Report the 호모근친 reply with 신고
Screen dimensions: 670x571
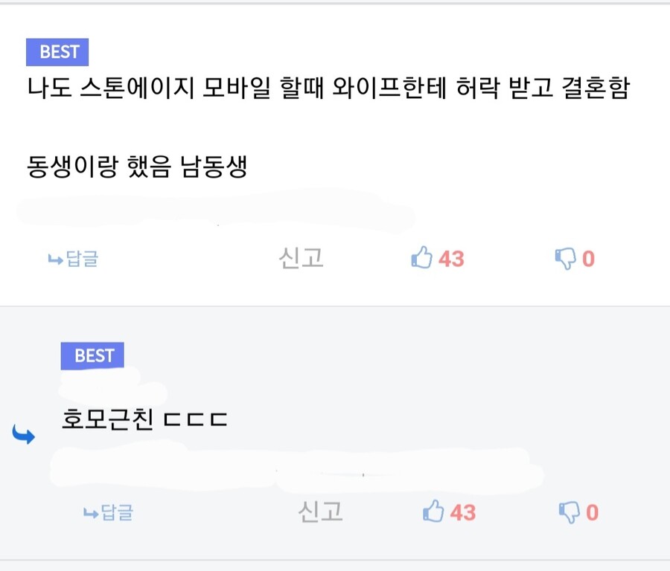point(320,512)
